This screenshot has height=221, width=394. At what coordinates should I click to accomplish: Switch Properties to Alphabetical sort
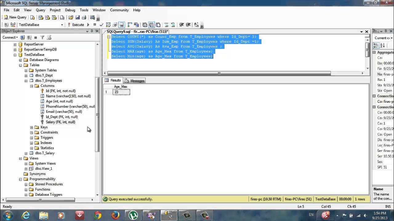click(x=383, y=45)
